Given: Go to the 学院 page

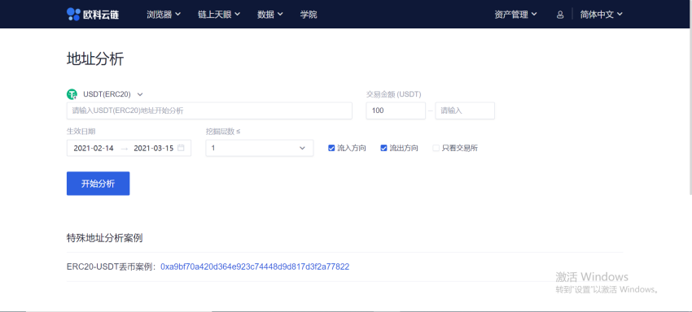Looking at the screenshot, I should [x=309, y=15].
